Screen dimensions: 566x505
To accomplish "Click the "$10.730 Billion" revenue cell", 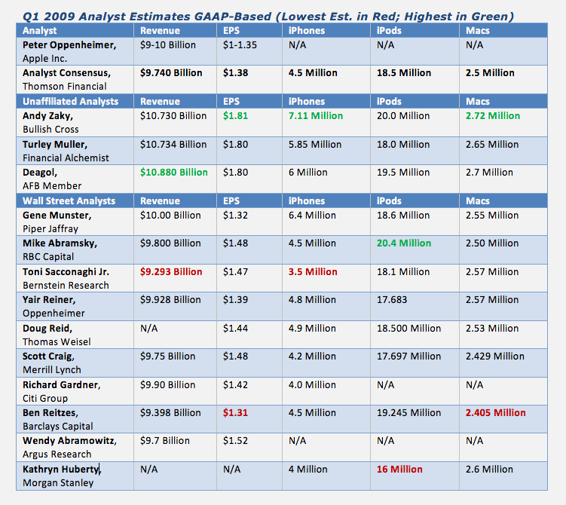I will [x=173, y=116].
